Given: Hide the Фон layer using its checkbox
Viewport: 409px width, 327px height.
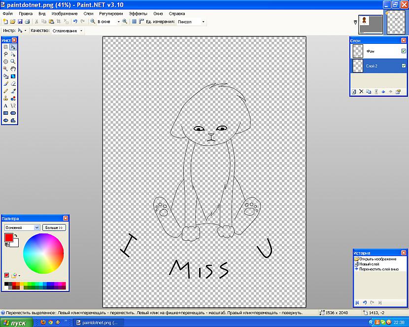Looking at the screenshot, I should (404, 51).
